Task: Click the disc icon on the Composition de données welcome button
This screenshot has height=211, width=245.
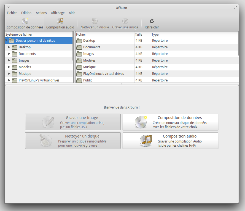Action: [141, 122]
